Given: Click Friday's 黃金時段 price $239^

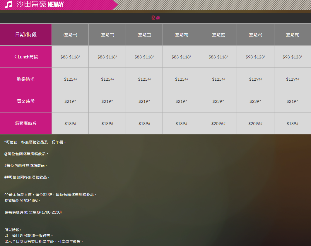Looking at the screenshot, I should click(218, 101).
